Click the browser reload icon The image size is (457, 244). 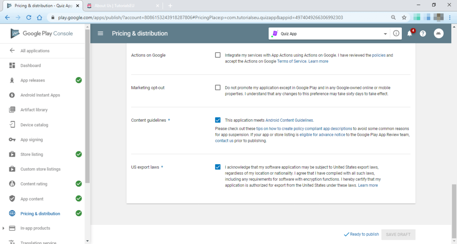[x=29, y=18]
